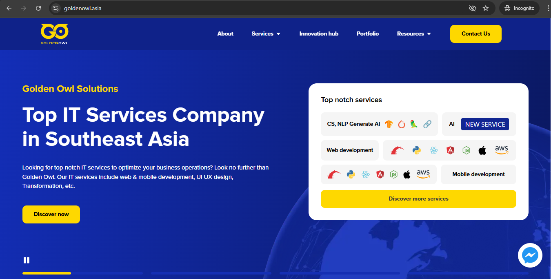Click Angular icon beside Web development
The height and width of the screenshot is (279, 551).
click(x=450, y=150)
